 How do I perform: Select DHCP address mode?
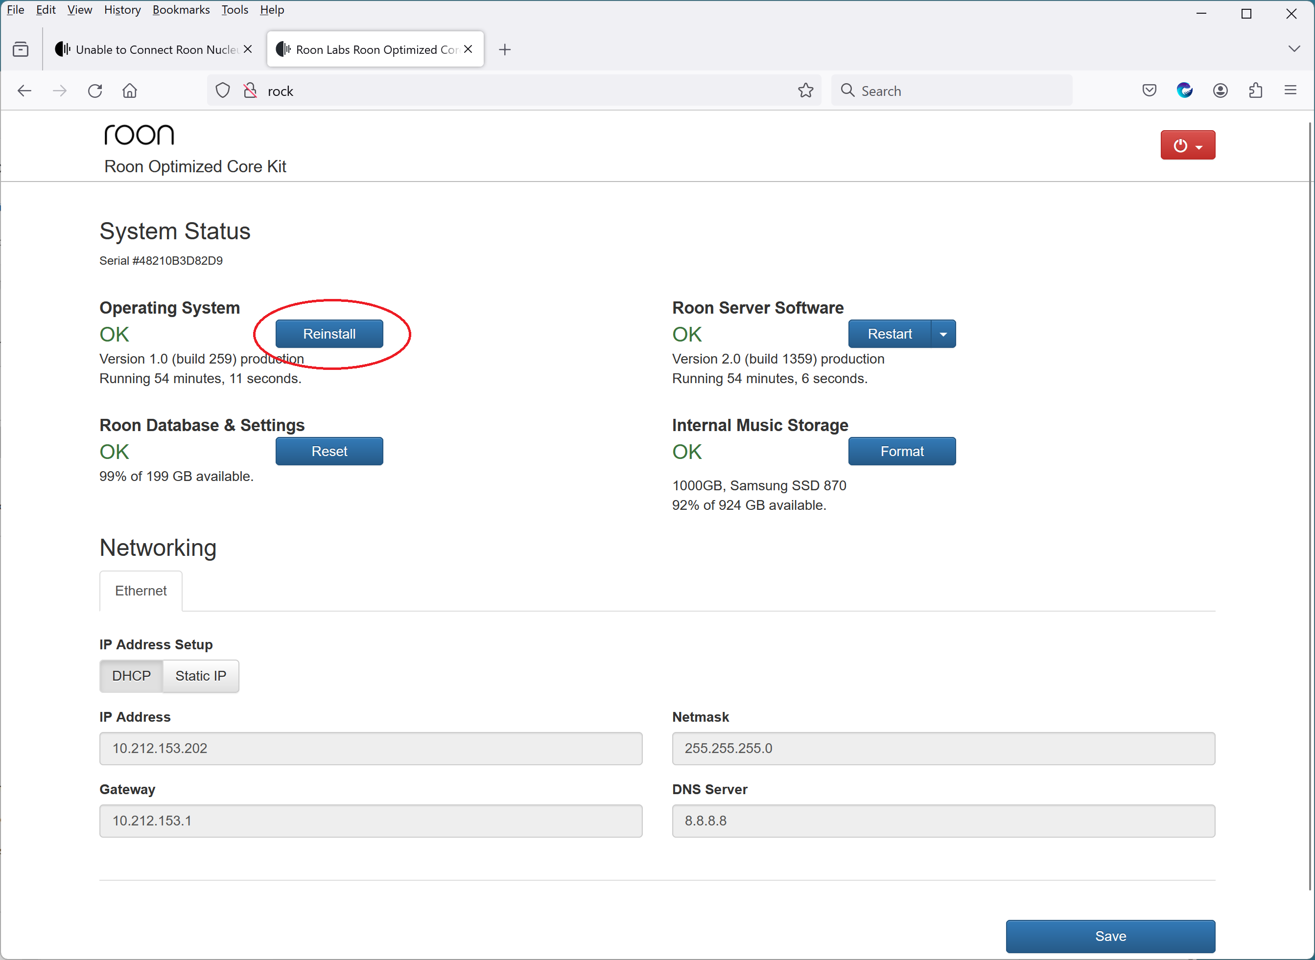[131, 676]
